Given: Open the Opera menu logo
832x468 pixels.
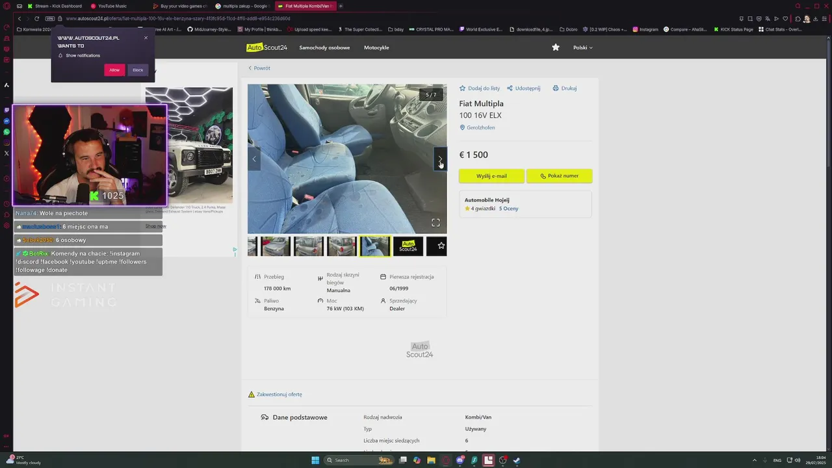Looking at the screenshot, I should coord(6,6).
